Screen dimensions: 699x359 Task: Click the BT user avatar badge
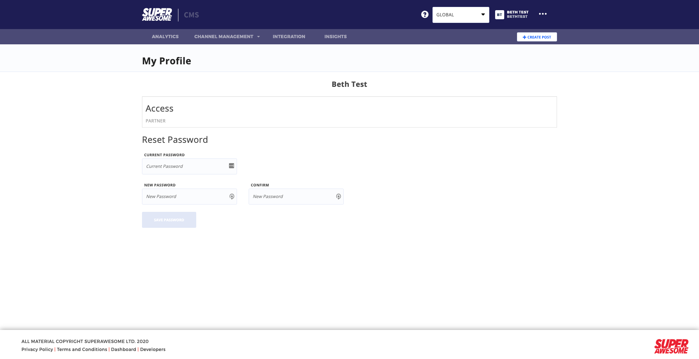tap(499, 15)
